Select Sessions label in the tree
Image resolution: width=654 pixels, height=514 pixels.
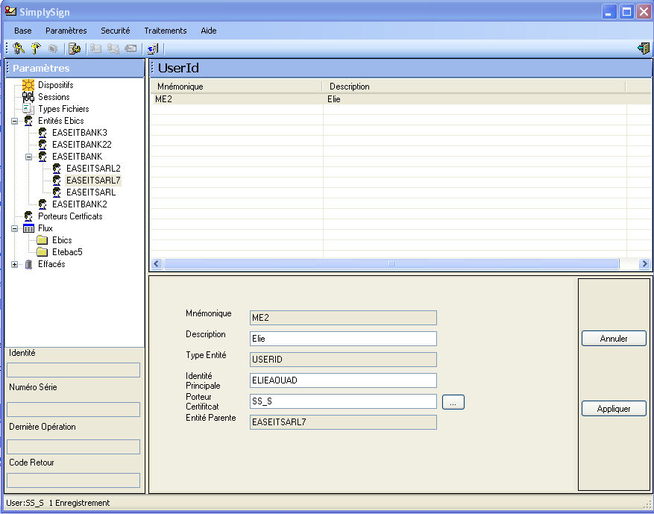point(54,97)
